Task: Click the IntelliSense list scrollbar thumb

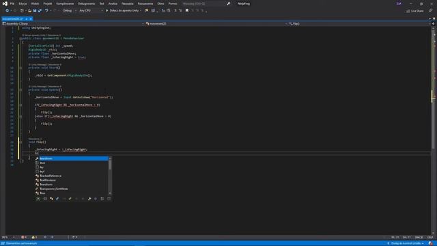Action: pos(110,165)
